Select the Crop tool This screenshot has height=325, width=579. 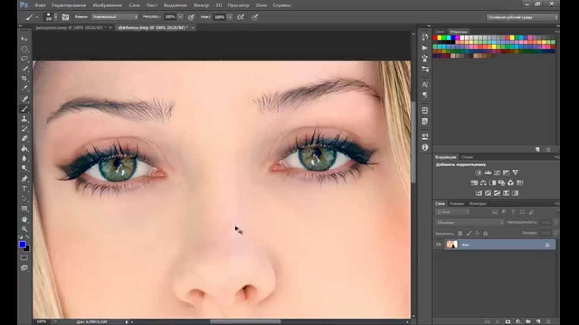click(x=24, y=79)
